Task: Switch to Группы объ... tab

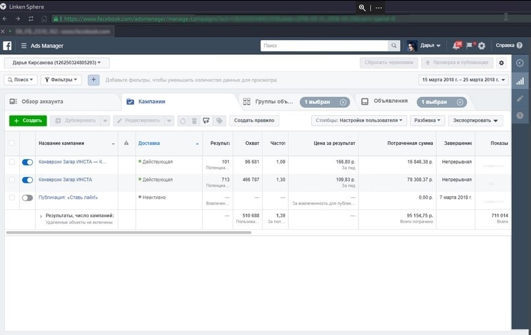Action: pyautogui.click(x=274, y=101)
